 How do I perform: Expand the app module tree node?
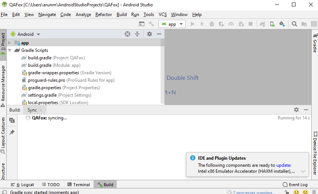coord(10,43)
